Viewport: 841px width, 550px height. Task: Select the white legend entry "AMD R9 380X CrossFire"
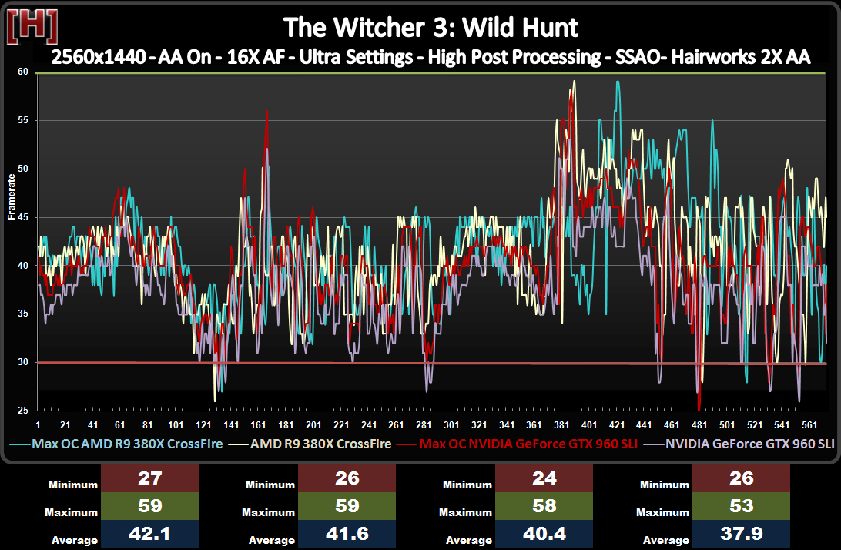320,444
